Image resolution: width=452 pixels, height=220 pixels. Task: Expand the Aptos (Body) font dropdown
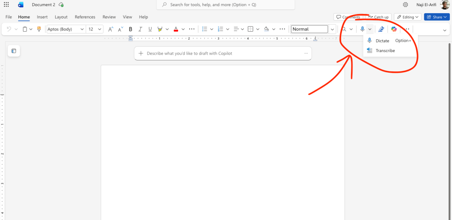point(66,29)
